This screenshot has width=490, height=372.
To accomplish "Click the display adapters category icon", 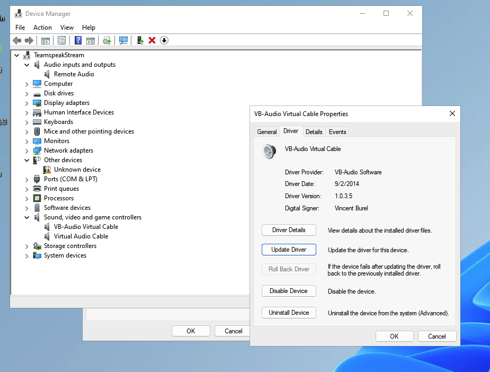I will coord(37,103).
